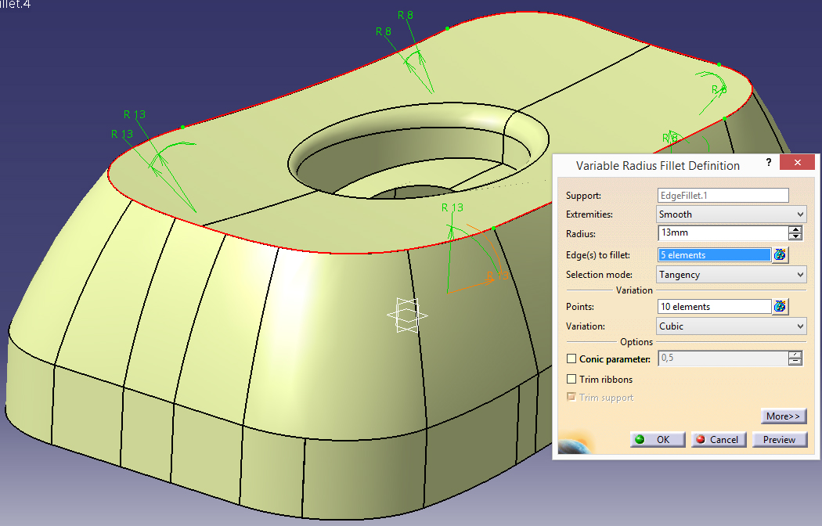The height and width of the screenshot is (526, 822).
Task: Check the Trim ribbons option
Action: point(571,380)
